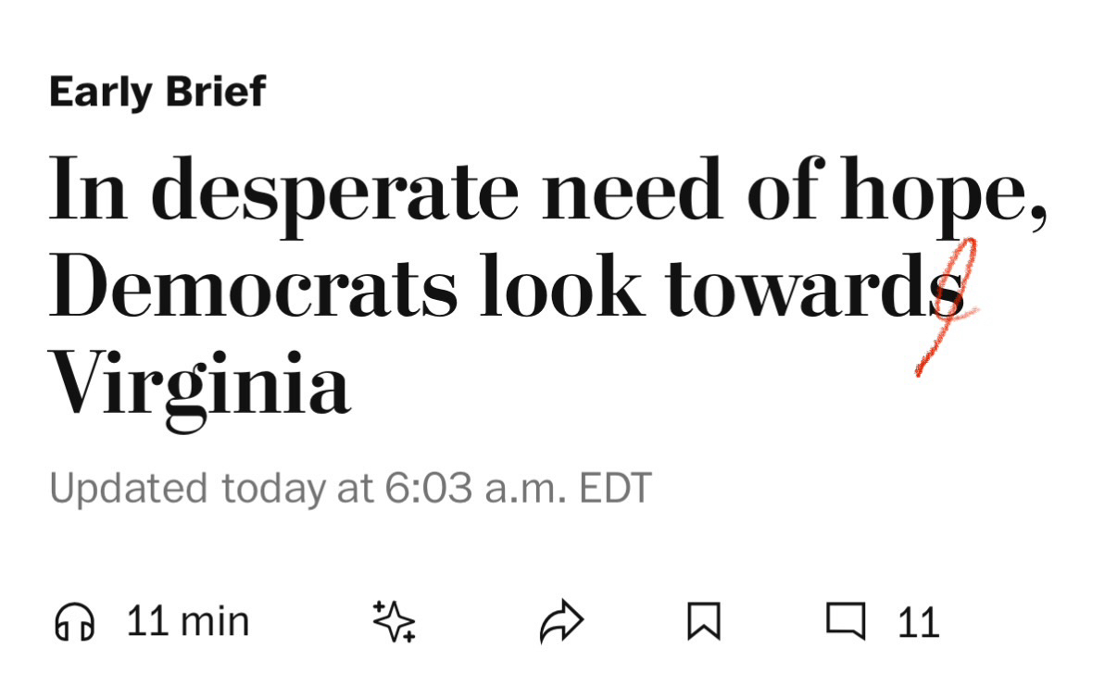Bookmark this article
The height and width of the screenshot is (673, 1117).
[704, 622]
